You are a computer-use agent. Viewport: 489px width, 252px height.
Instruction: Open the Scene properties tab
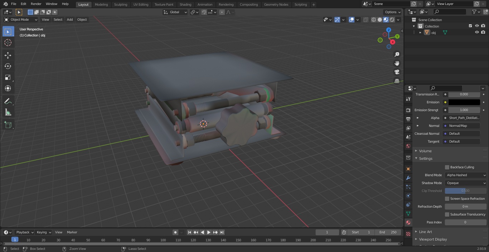(408, 137)
